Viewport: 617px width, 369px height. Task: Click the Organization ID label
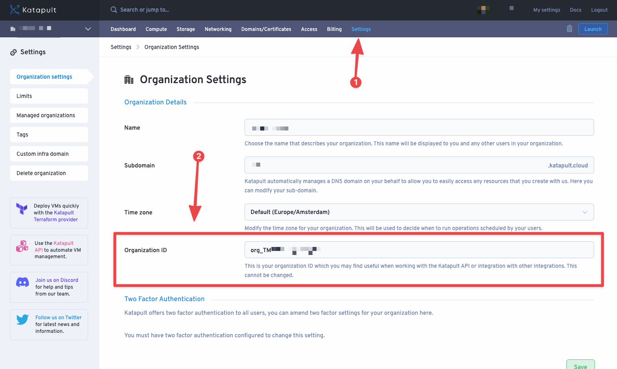[146, 250]
